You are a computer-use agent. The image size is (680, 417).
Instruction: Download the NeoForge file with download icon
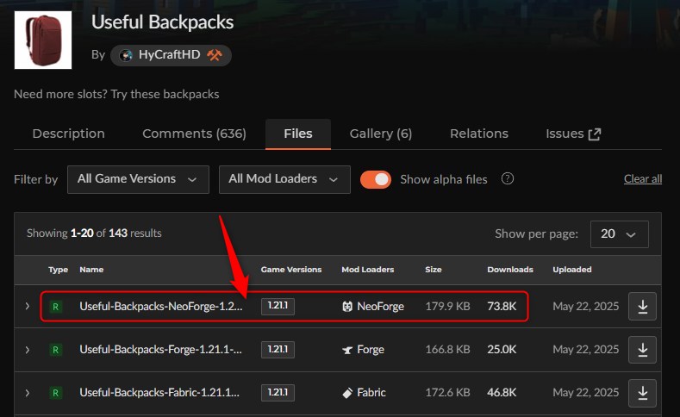(642, 307)
